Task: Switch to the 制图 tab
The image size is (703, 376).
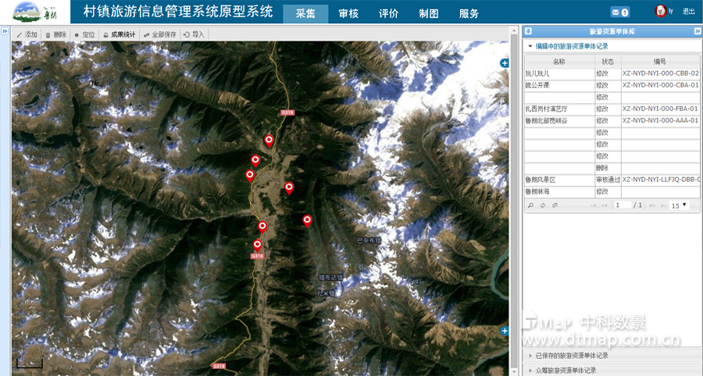Action: pos(429,13)
